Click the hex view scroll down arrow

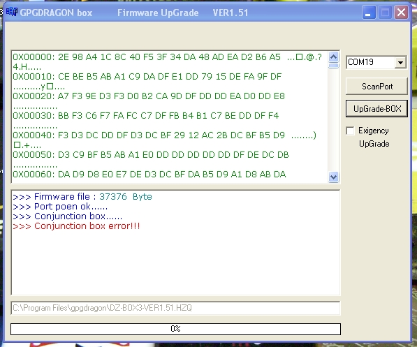333,177
